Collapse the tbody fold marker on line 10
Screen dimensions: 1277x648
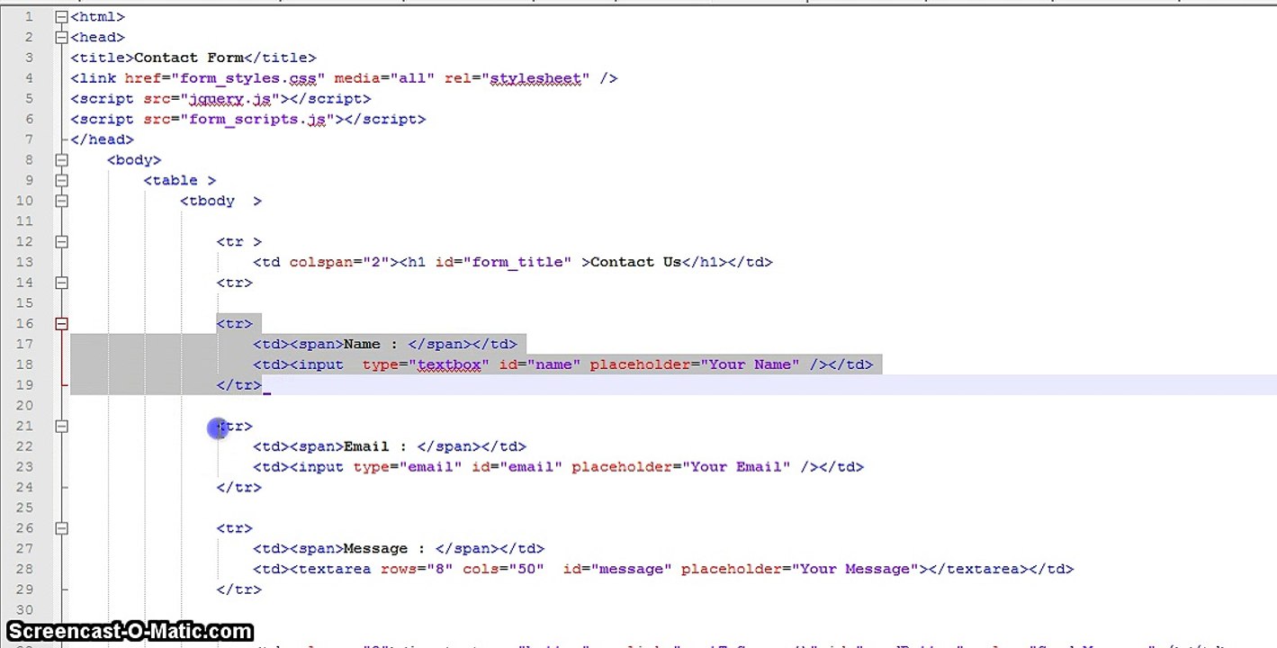tap(61, 201)
